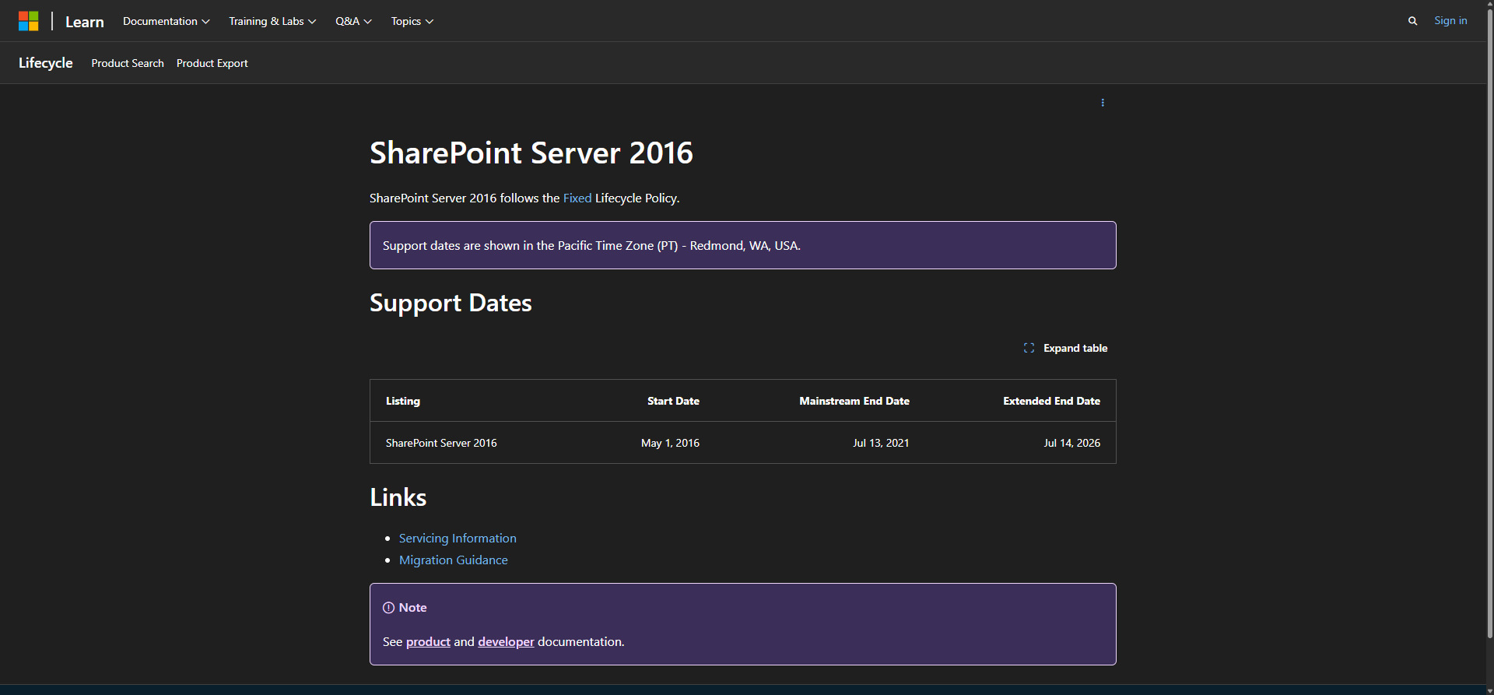Go to Learn home link
This screenshot has height=695, width=1494.
pos(85,22)
